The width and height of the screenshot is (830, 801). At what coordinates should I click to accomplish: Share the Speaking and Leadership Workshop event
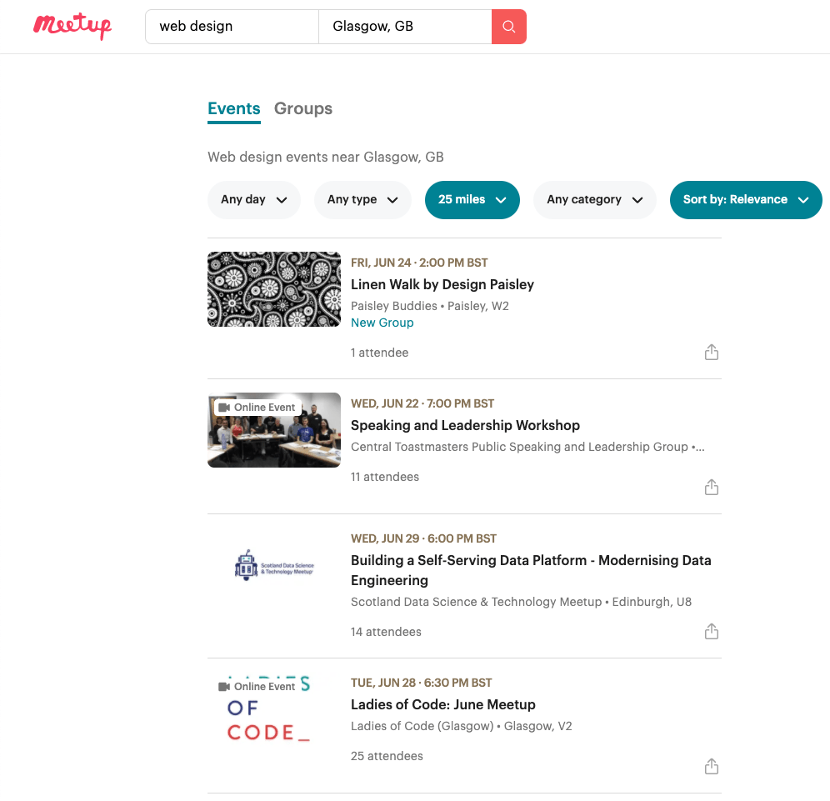coord(711,487)
